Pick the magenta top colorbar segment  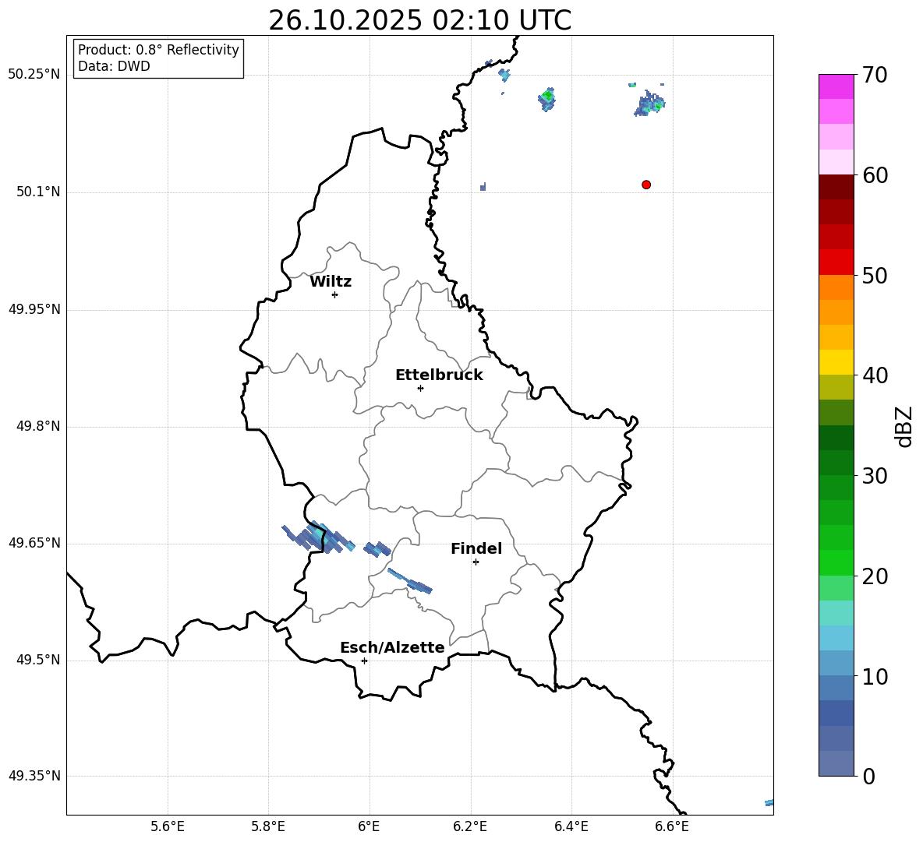pos(836,86)
